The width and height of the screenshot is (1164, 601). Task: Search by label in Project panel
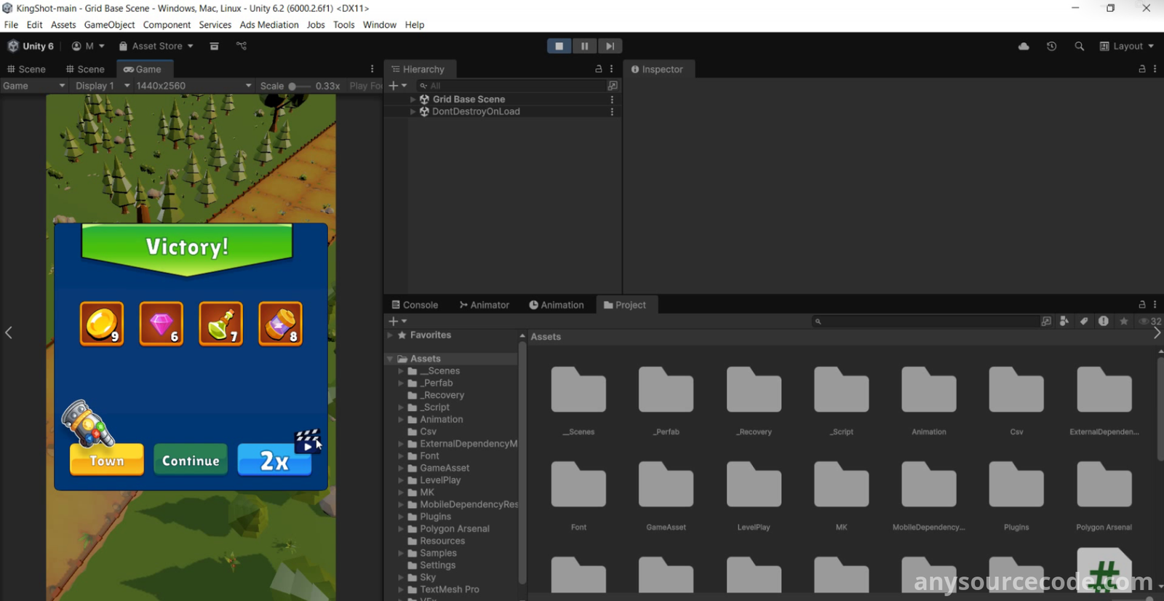[x=1084, y=321]
